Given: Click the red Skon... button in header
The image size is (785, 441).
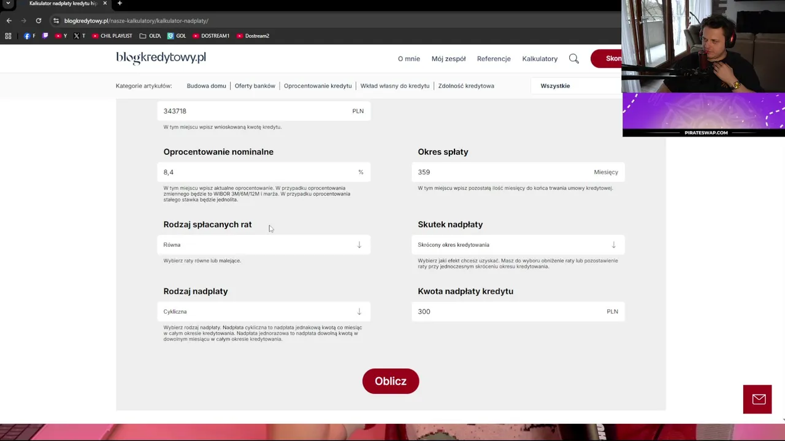Looking at the screenshot, I should 607,58.
